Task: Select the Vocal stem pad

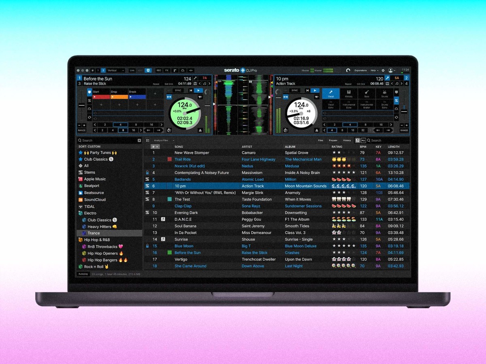Action: click(331, 94)
